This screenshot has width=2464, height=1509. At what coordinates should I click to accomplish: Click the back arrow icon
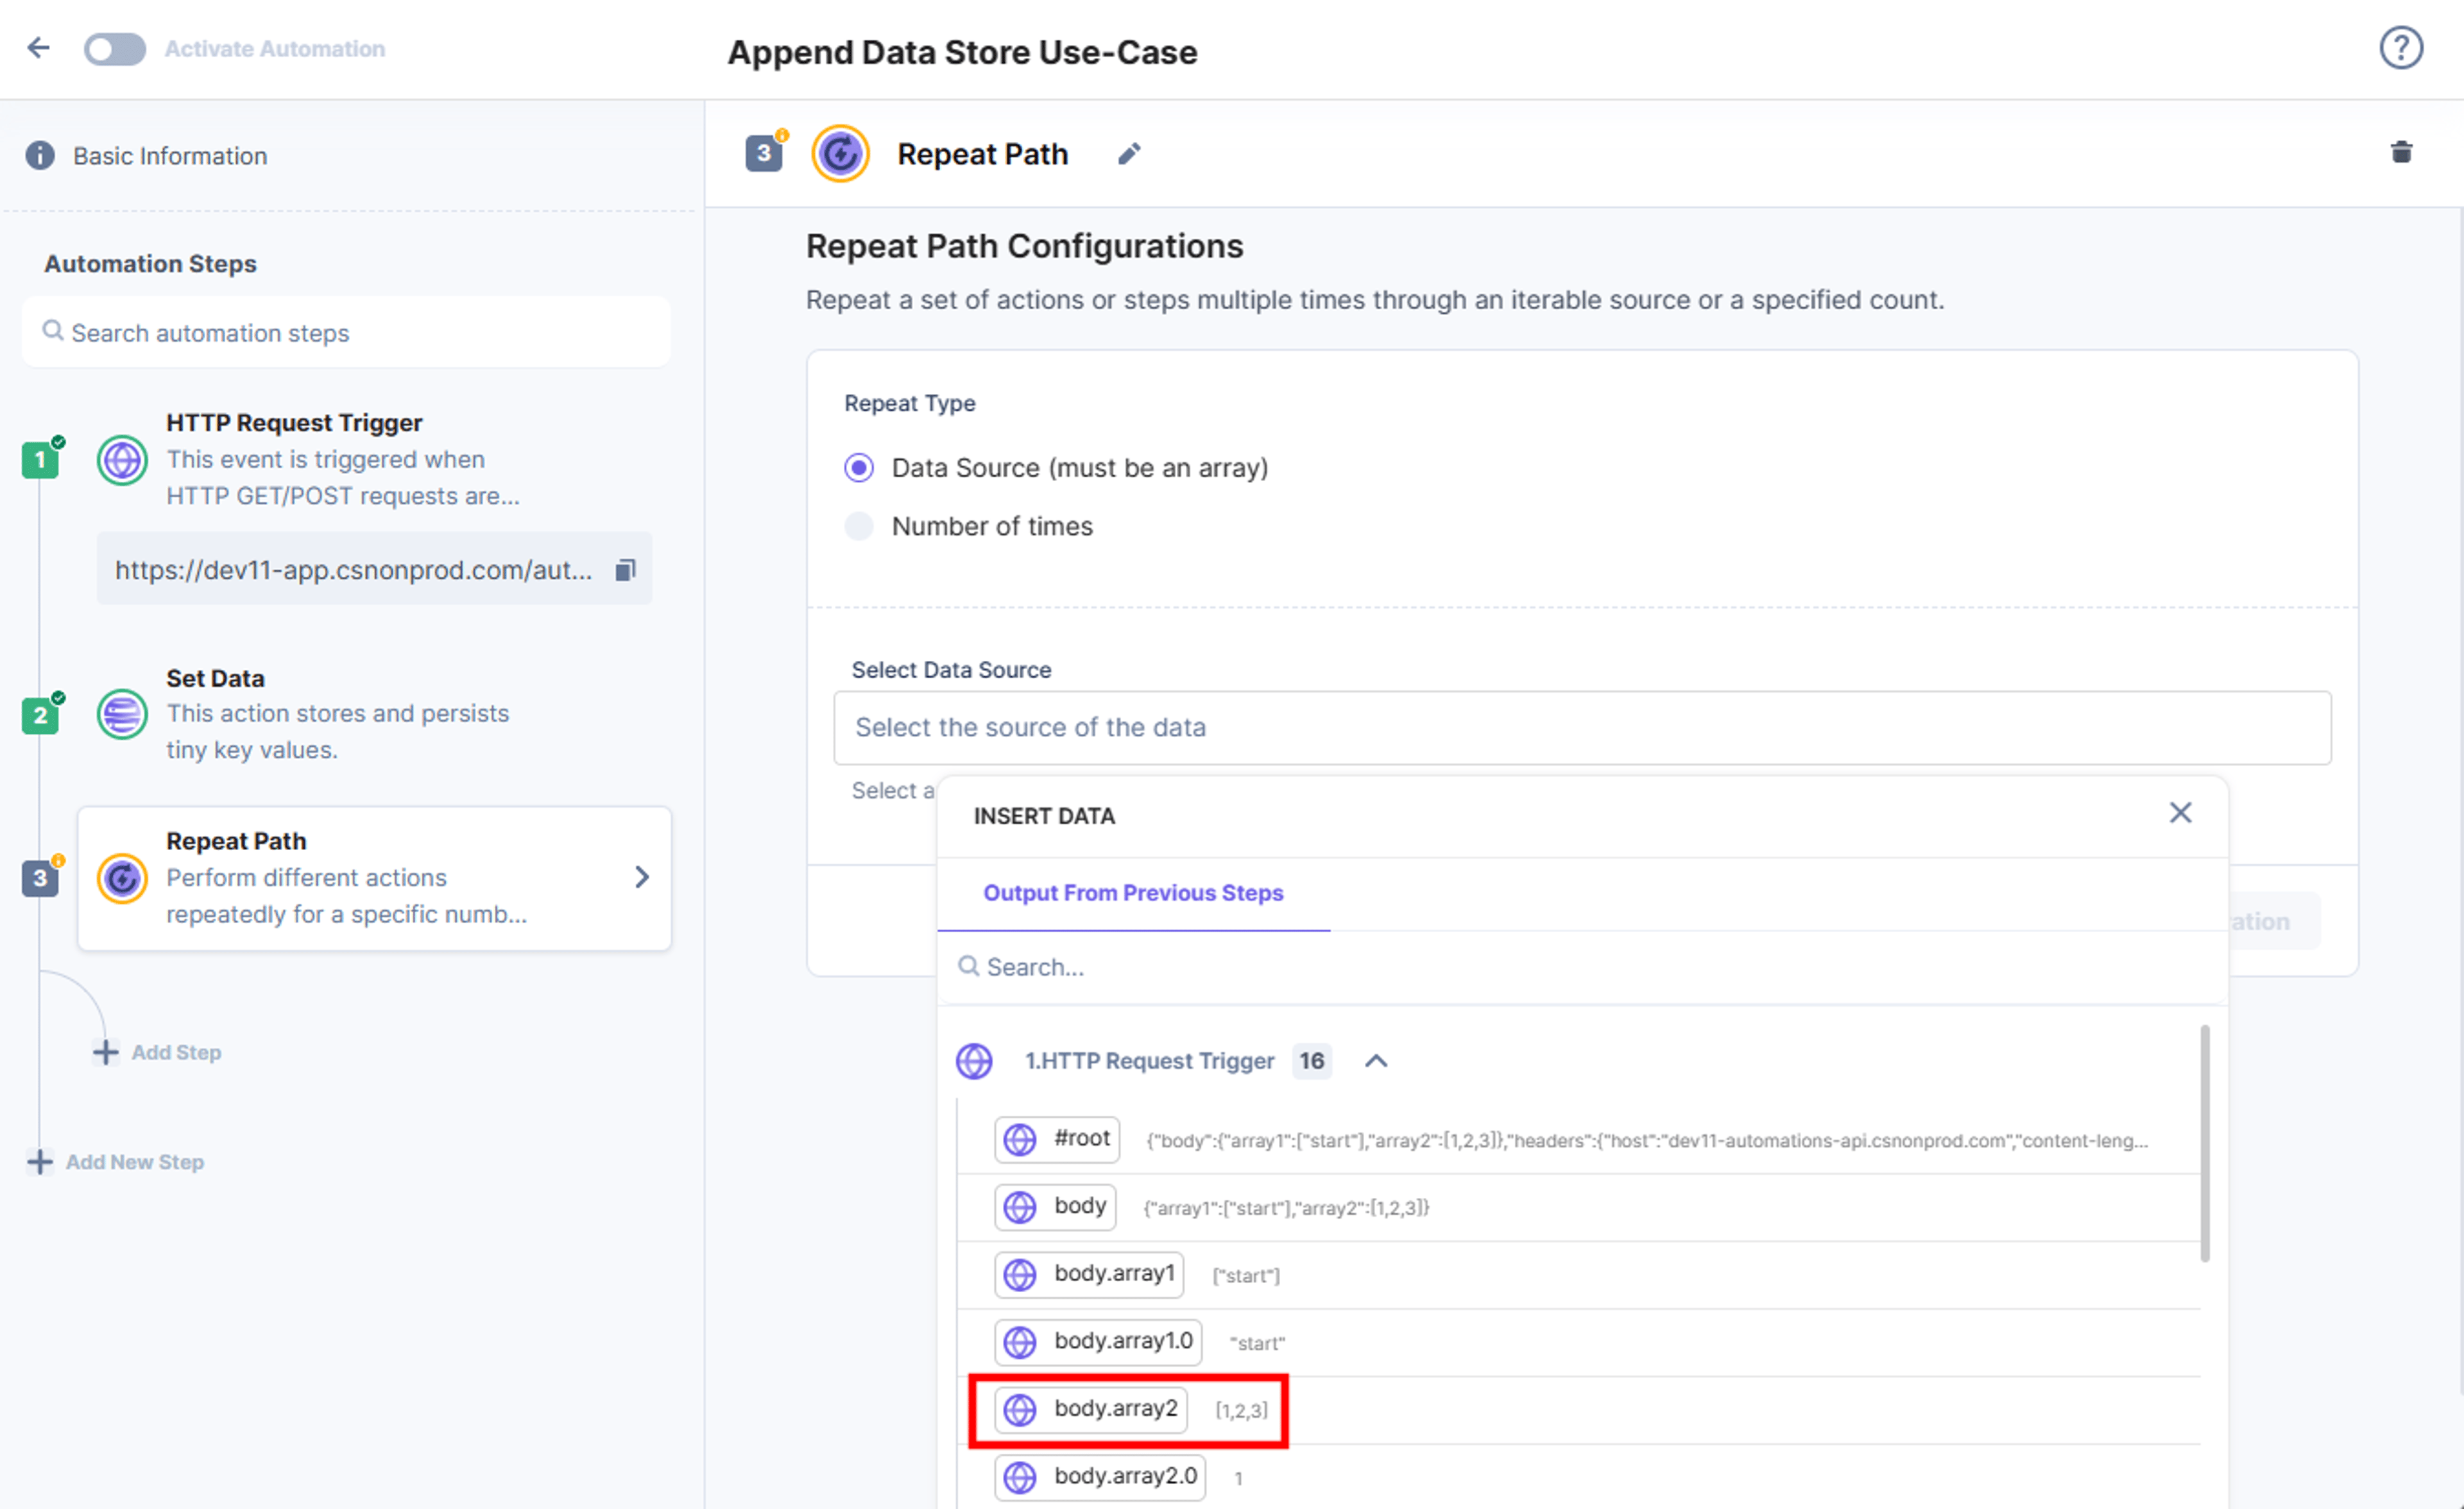(x=38, y=47)
